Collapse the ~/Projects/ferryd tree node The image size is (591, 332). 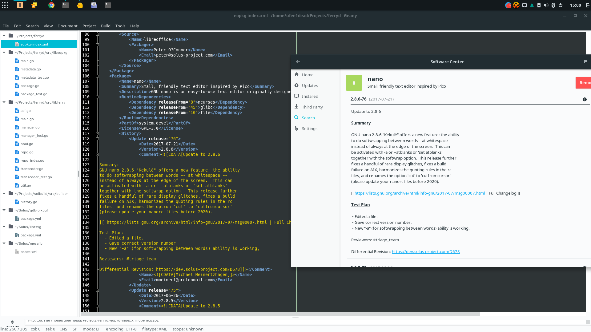click(4, 36)
